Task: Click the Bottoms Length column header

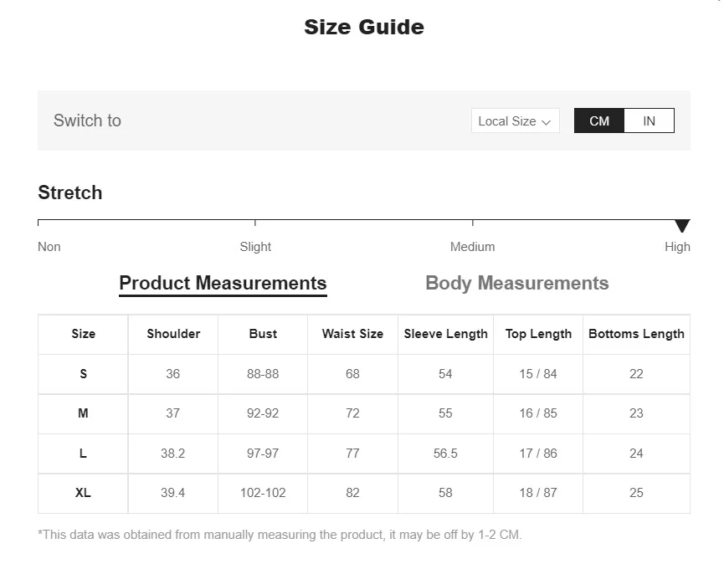Action: tap(636, 334)
